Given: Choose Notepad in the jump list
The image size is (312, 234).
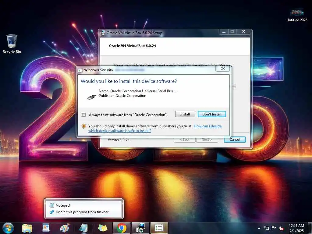Looking at the screenshot, I should pos(84,205).
